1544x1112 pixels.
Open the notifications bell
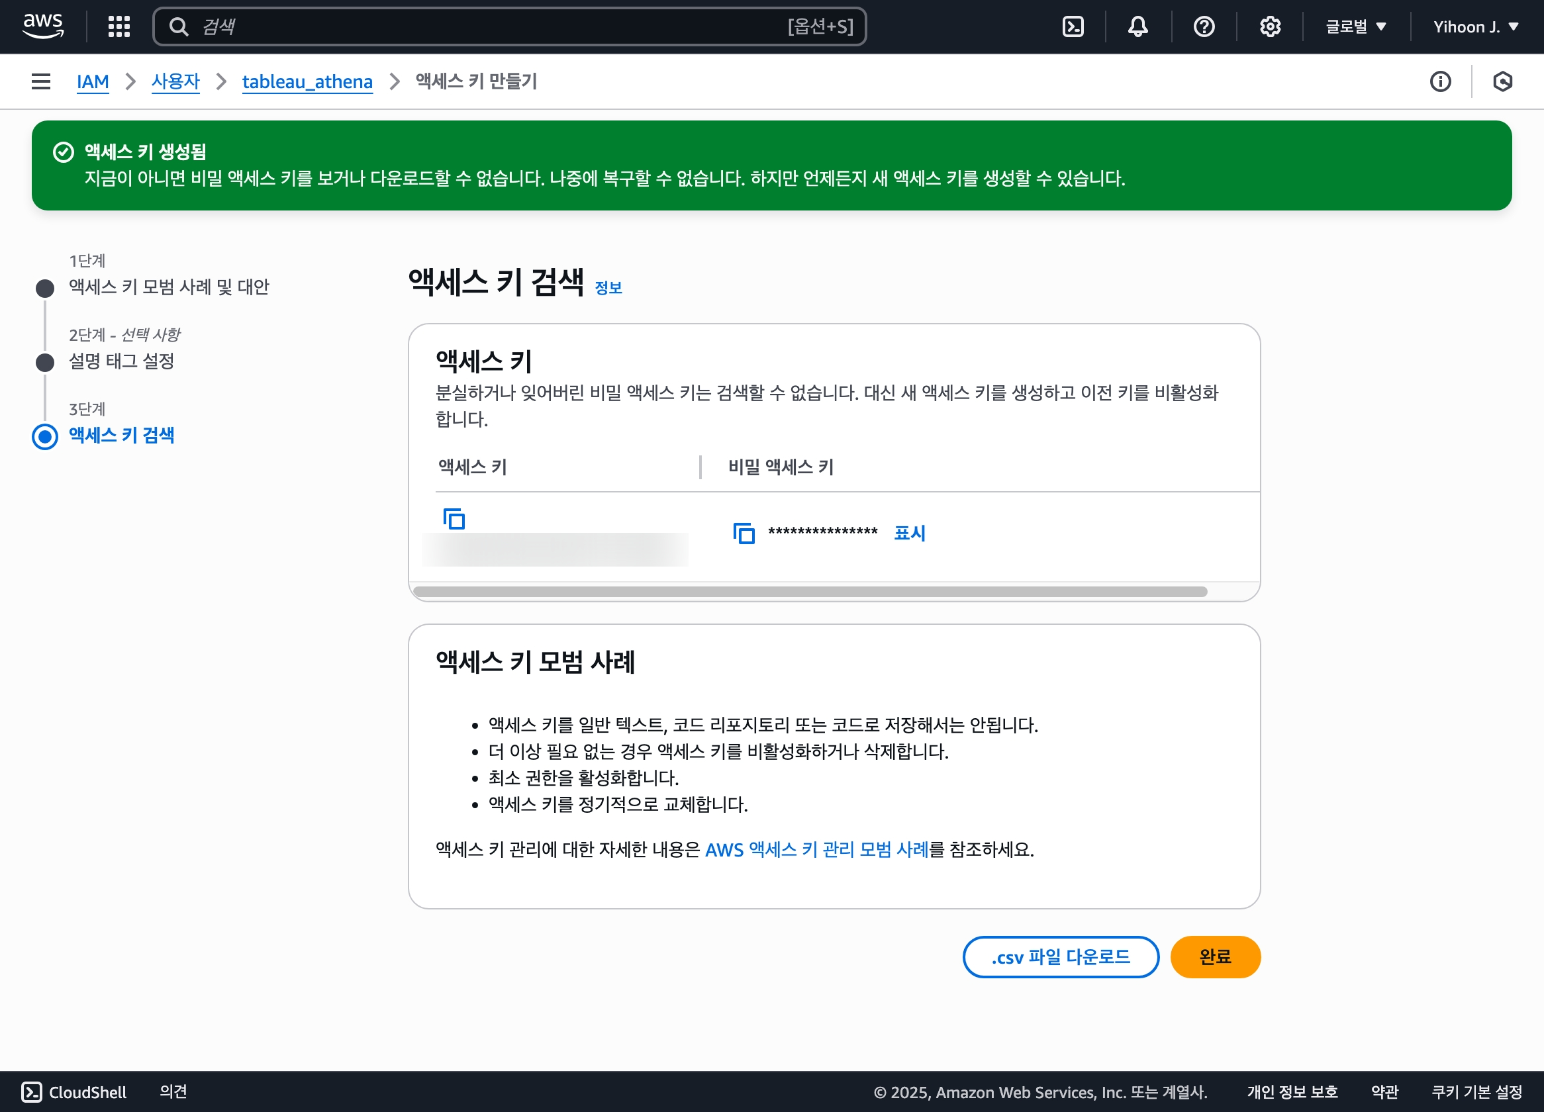pyautogui.click(x=1137, y=26)
